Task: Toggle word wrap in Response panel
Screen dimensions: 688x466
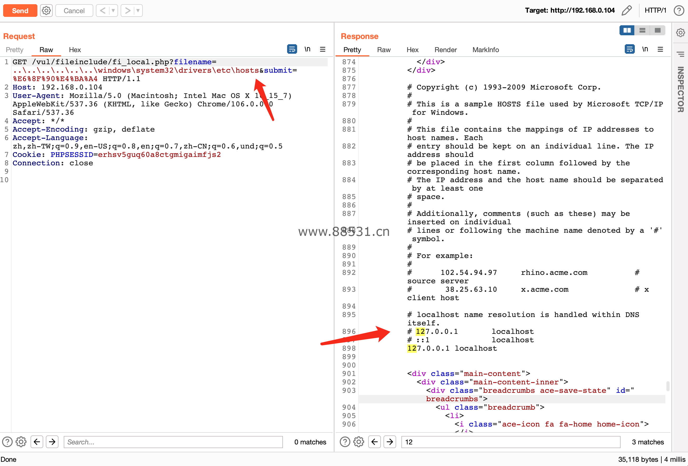Action: 630,49
